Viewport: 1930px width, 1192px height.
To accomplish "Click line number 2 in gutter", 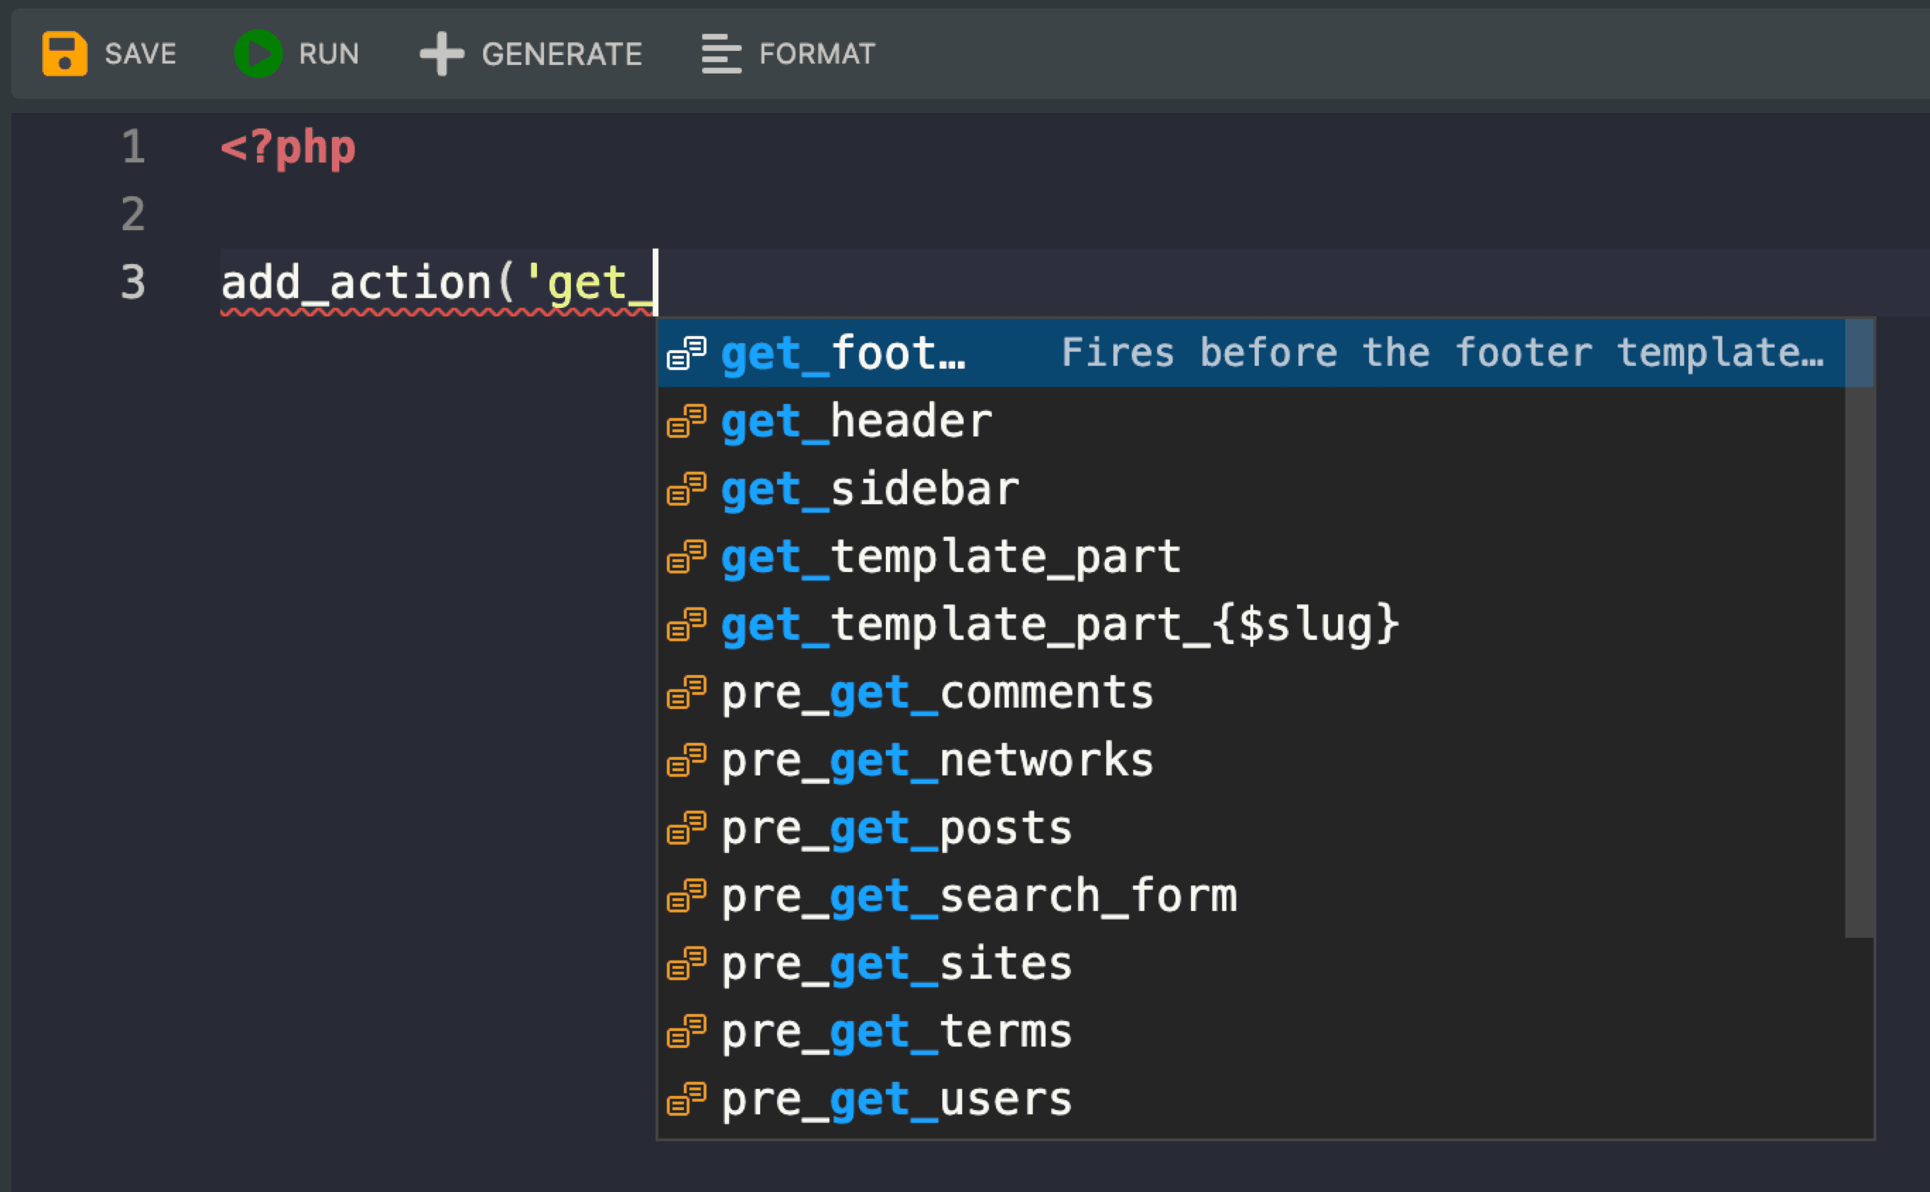I will tap(134, 214).
